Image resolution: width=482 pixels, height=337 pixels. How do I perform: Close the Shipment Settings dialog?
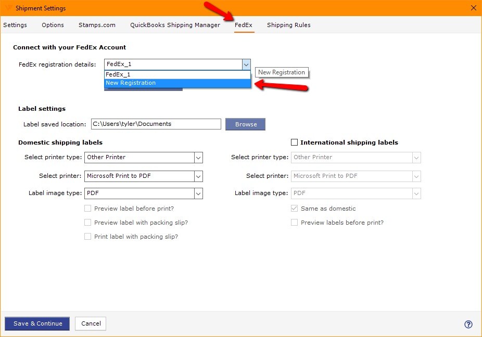point(473,8)
